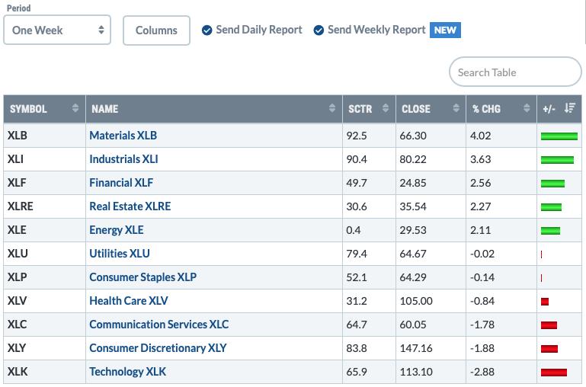Image resolution: width=586 pixels, height=387 pixels.
Task: Click the close price 80.22
Action: click(413, 159)
